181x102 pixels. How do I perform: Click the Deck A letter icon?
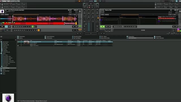80,11
